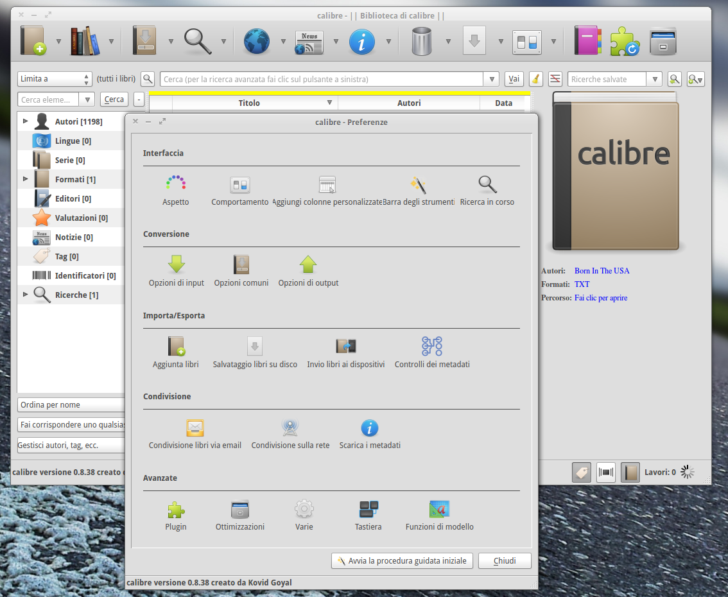Open Invio libri ai dispositivi
728x597 pixels.
(x=346, y=353)
